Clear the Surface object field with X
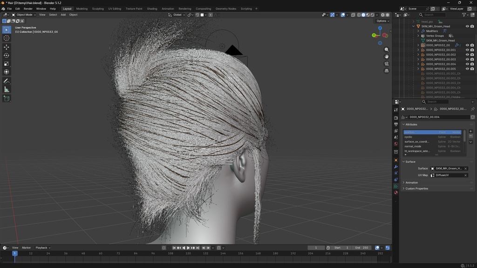This screenshot has width=477, height=268. coord(465,168)
